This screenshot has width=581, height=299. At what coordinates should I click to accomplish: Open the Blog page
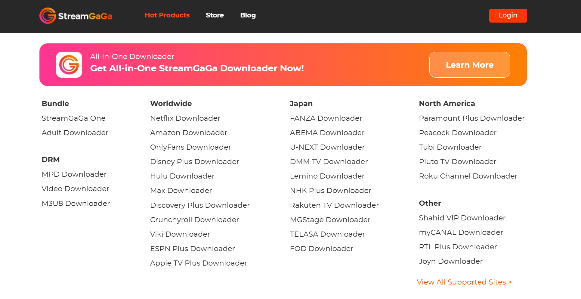click(248, 15)
